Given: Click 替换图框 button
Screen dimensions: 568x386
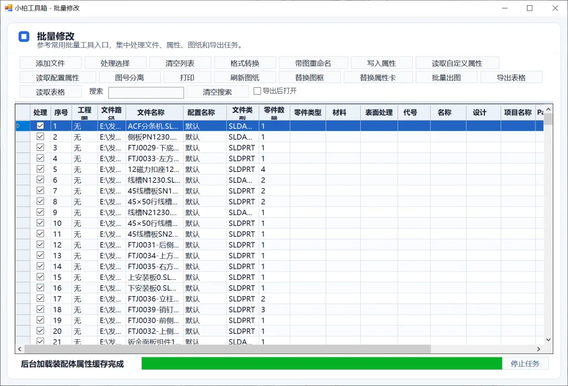Looking at the screenshot, I should pyautogui.click(x=310, y=77).
